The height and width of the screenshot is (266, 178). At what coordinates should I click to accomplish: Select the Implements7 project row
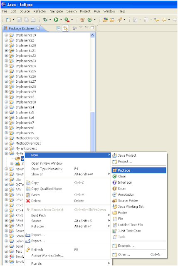tap(25, 123)
